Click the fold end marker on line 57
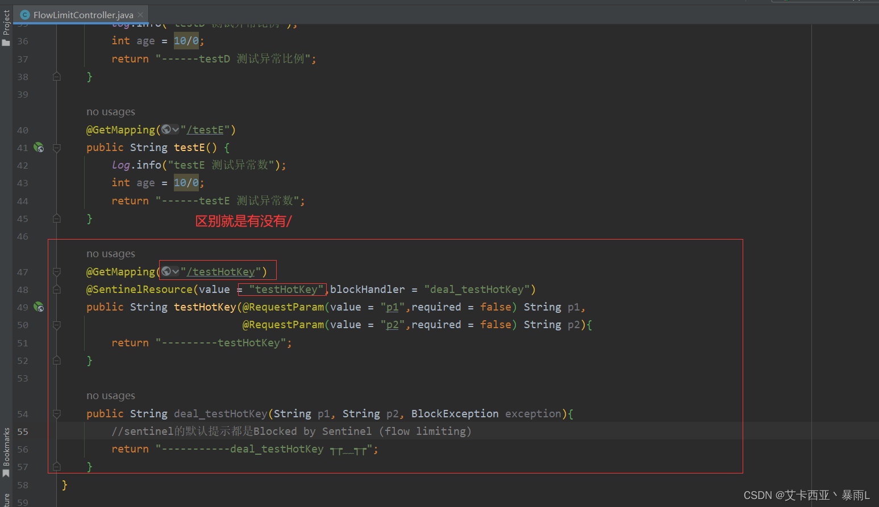The height and width of the screenshot is (507, 879). tap(57, 467)
